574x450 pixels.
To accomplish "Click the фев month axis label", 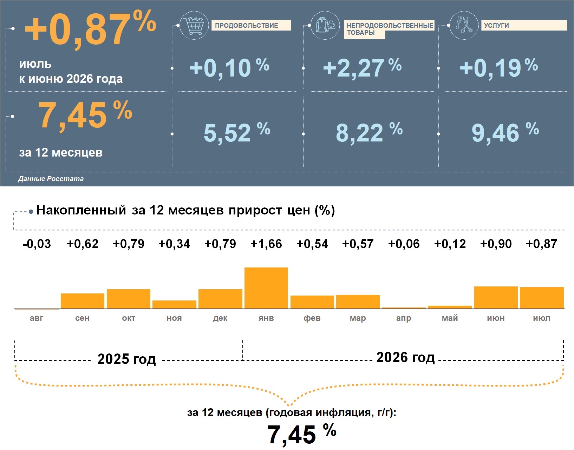I will (312, 318).
